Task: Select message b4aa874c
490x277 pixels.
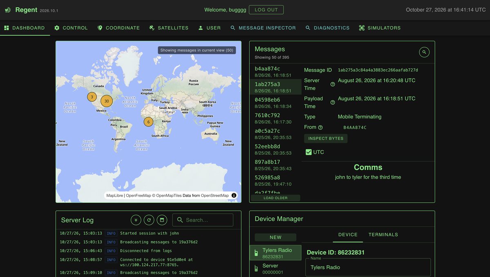Action: [x=275, y=72]
